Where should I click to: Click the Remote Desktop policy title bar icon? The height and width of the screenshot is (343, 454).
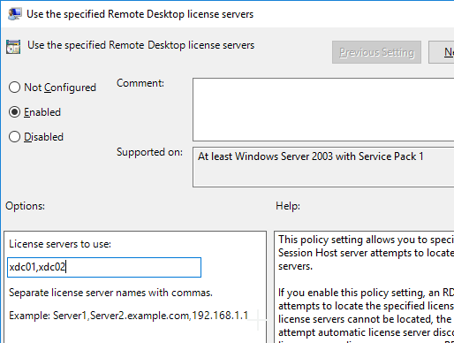15,14
